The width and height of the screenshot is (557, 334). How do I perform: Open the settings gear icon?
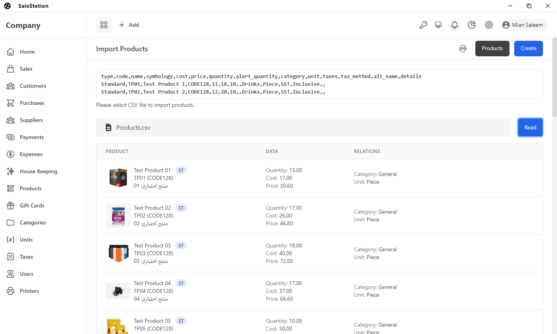tap(489, 25)
